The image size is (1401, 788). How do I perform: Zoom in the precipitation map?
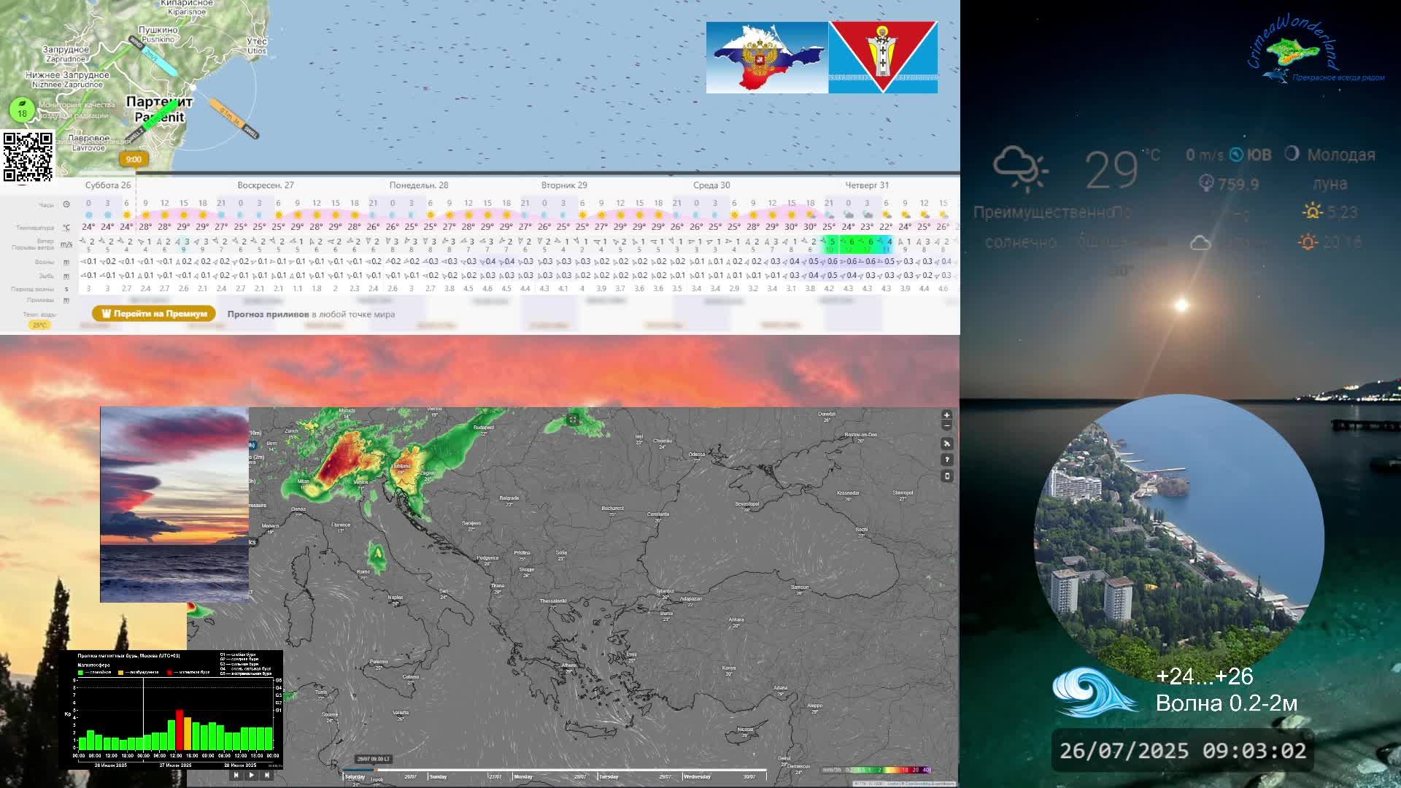(x=946, y=415)
